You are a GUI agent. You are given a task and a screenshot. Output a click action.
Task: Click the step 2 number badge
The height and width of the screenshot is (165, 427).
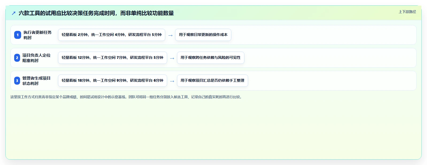(x=17, y=58)
